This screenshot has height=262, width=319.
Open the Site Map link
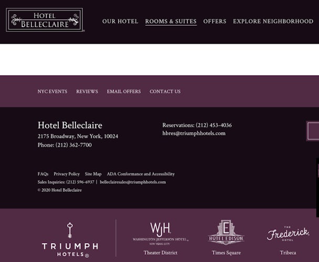coord(93,174)
